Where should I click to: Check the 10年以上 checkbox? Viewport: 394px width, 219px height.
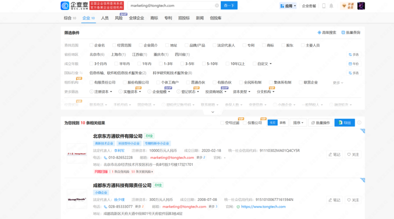point(227,64)
